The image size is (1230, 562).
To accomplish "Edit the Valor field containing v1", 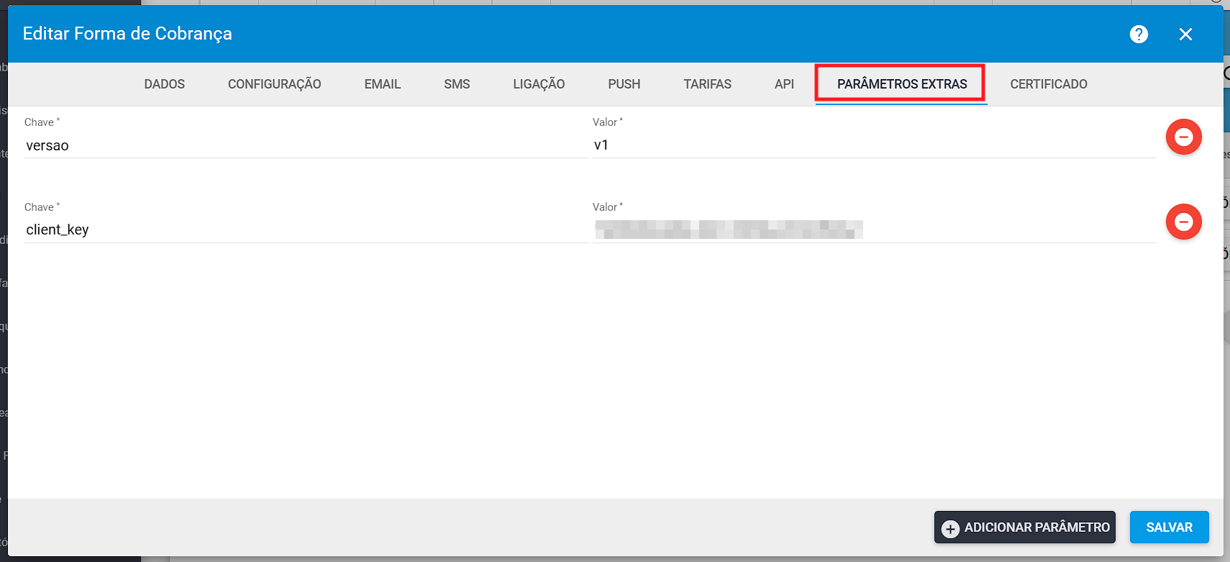I will click(x=874, y=145).
